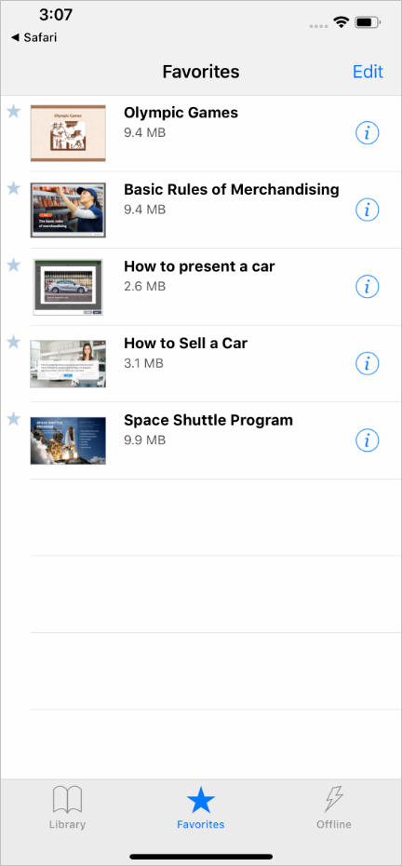Open the Olympic Games thumbnail
This screenshot has width=402, height=866.
click(x=68, y=133)
